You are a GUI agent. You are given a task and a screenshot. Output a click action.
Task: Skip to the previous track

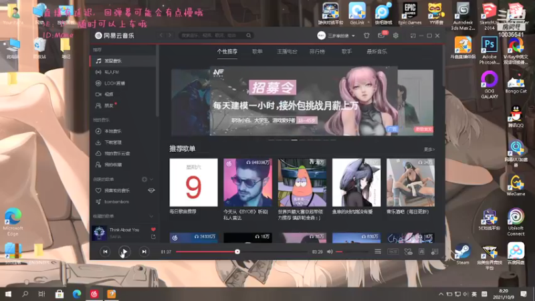(x=105, y=252)
